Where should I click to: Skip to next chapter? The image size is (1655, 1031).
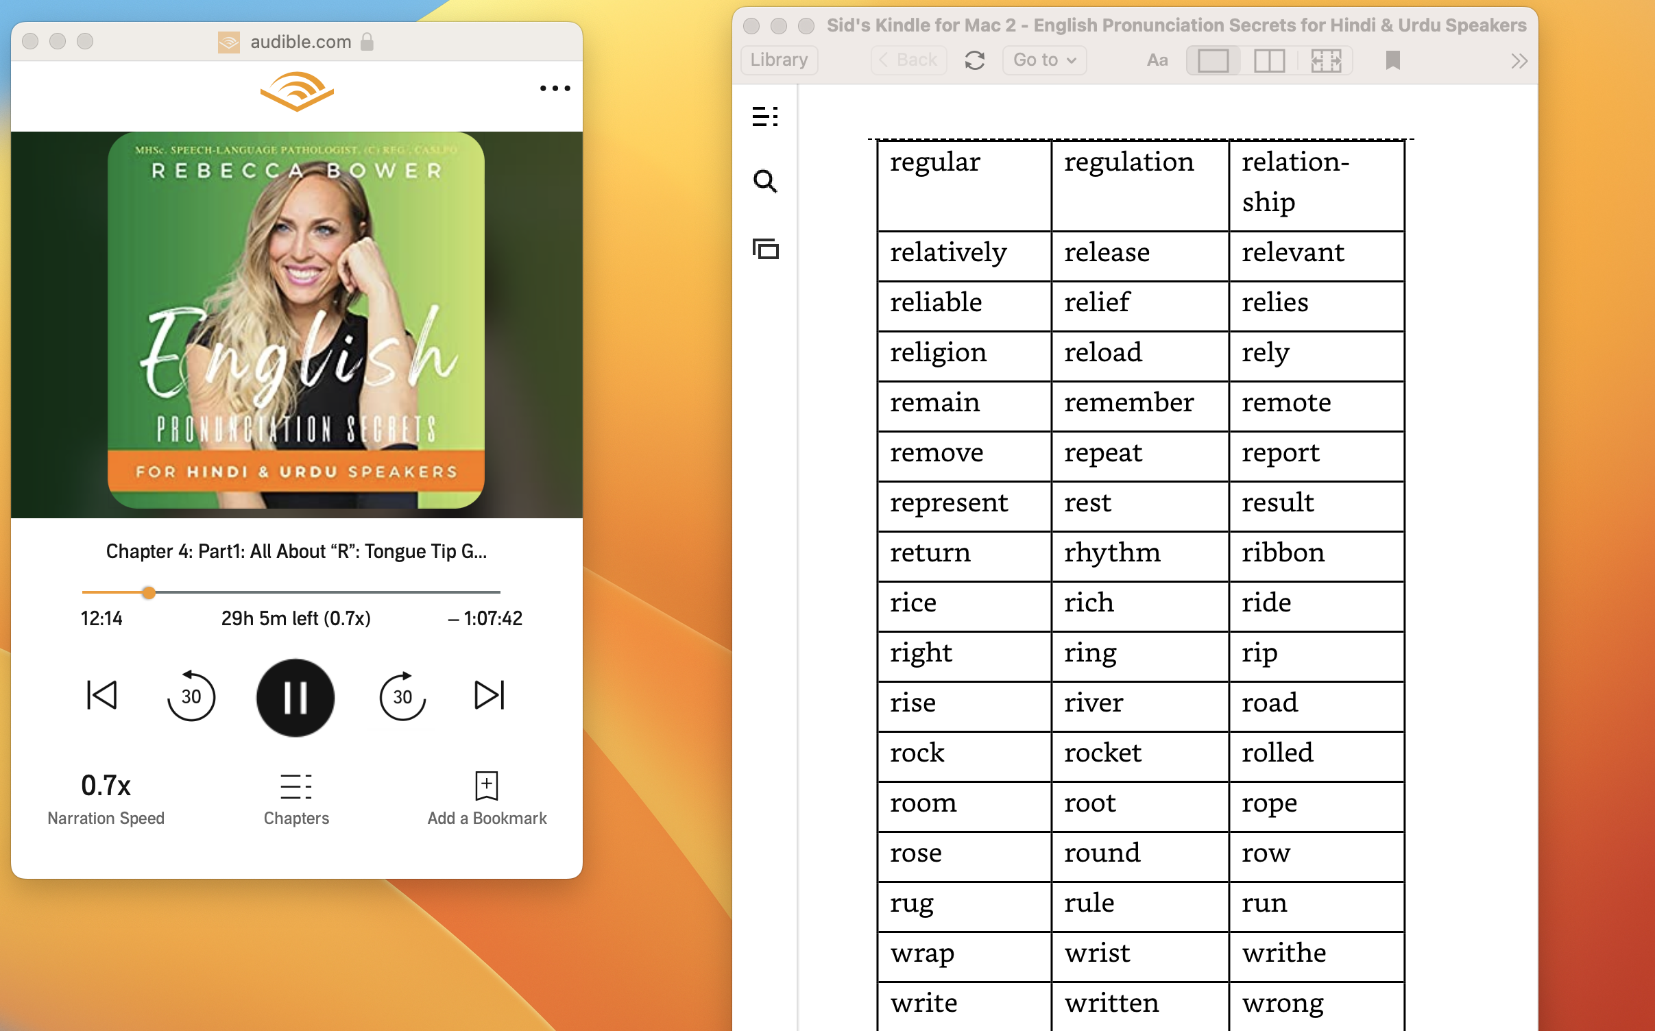(x=490, y=694)
